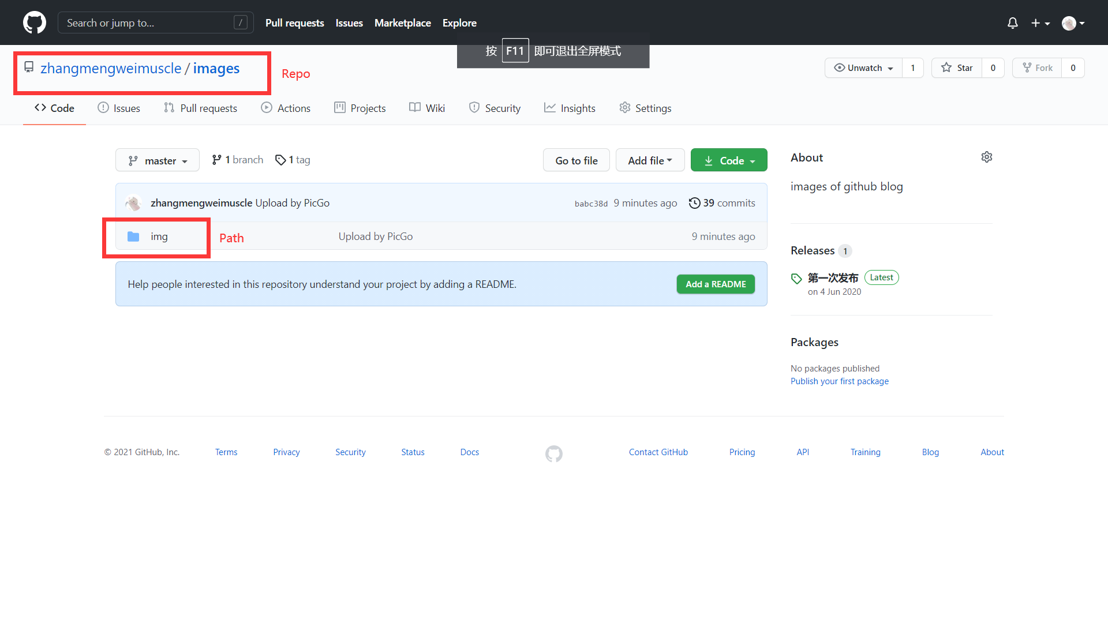Open footer Status link
Image resolution: width=1108 pixels, height=623 pixels.
pyautogui.click(x=413, y=452)
